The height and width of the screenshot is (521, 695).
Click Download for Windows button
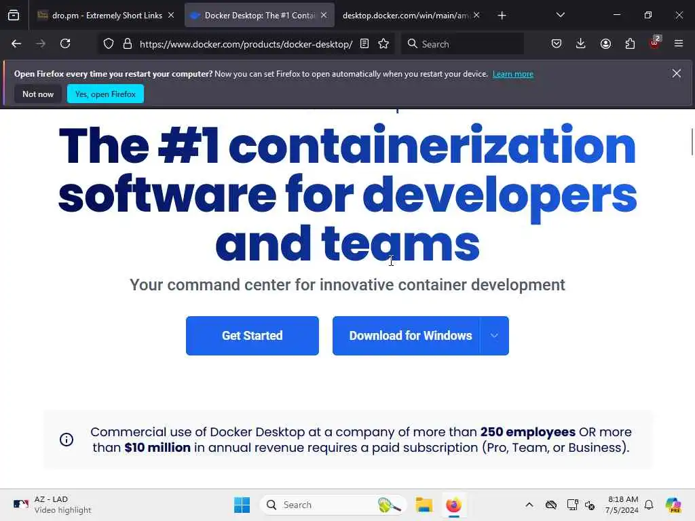click(406, 336)
